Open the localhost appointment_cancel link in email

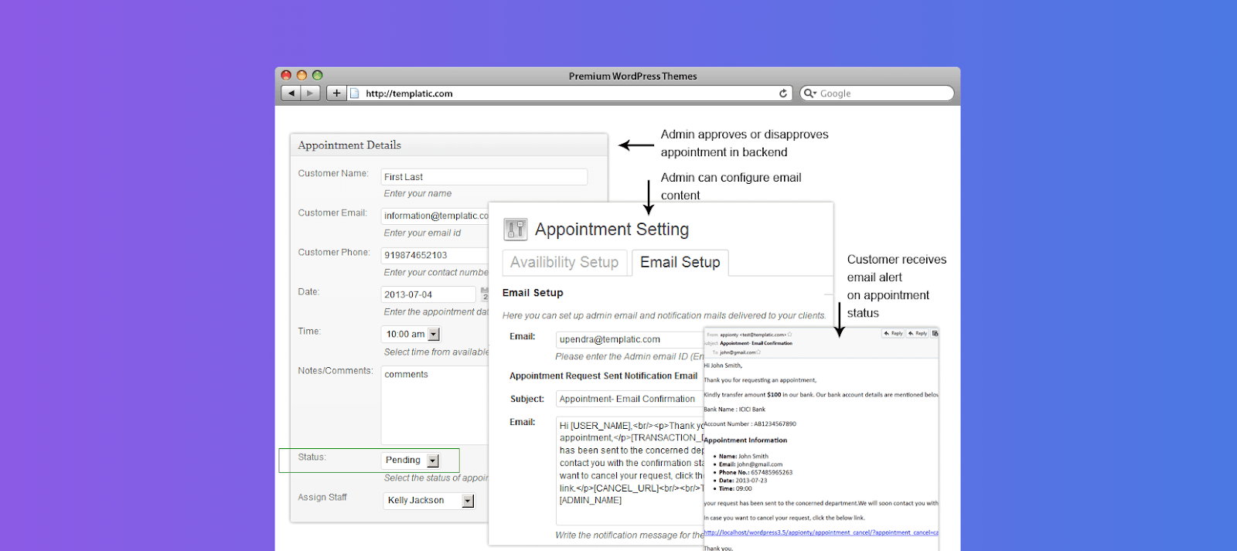tap(821, 532)
